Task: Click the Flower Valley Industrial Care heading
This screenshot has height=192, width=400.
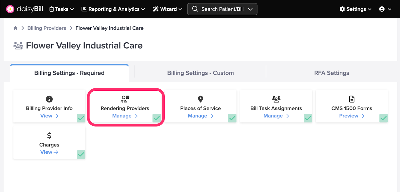Action: click(x=84, y=46)
